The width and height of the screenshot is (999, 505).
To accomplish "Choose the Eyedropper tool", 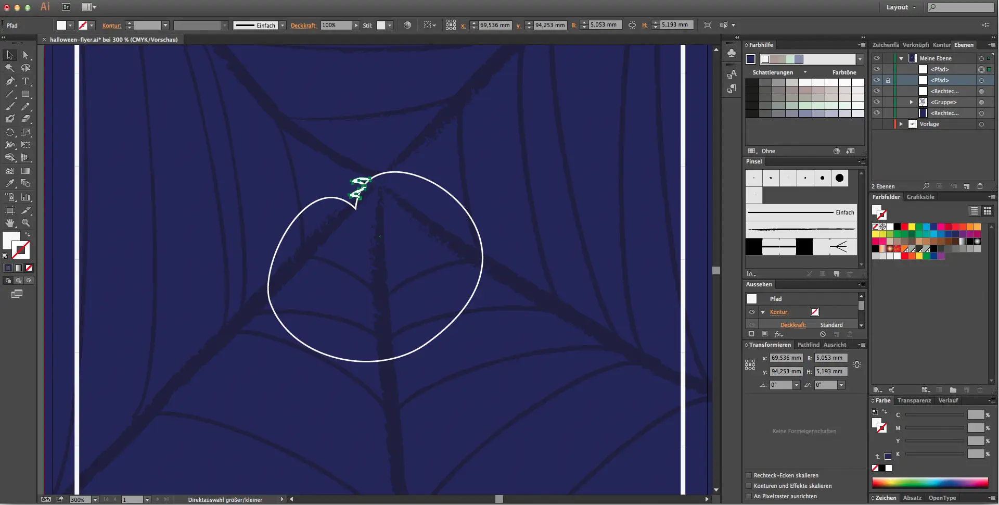I will (10, 184).
